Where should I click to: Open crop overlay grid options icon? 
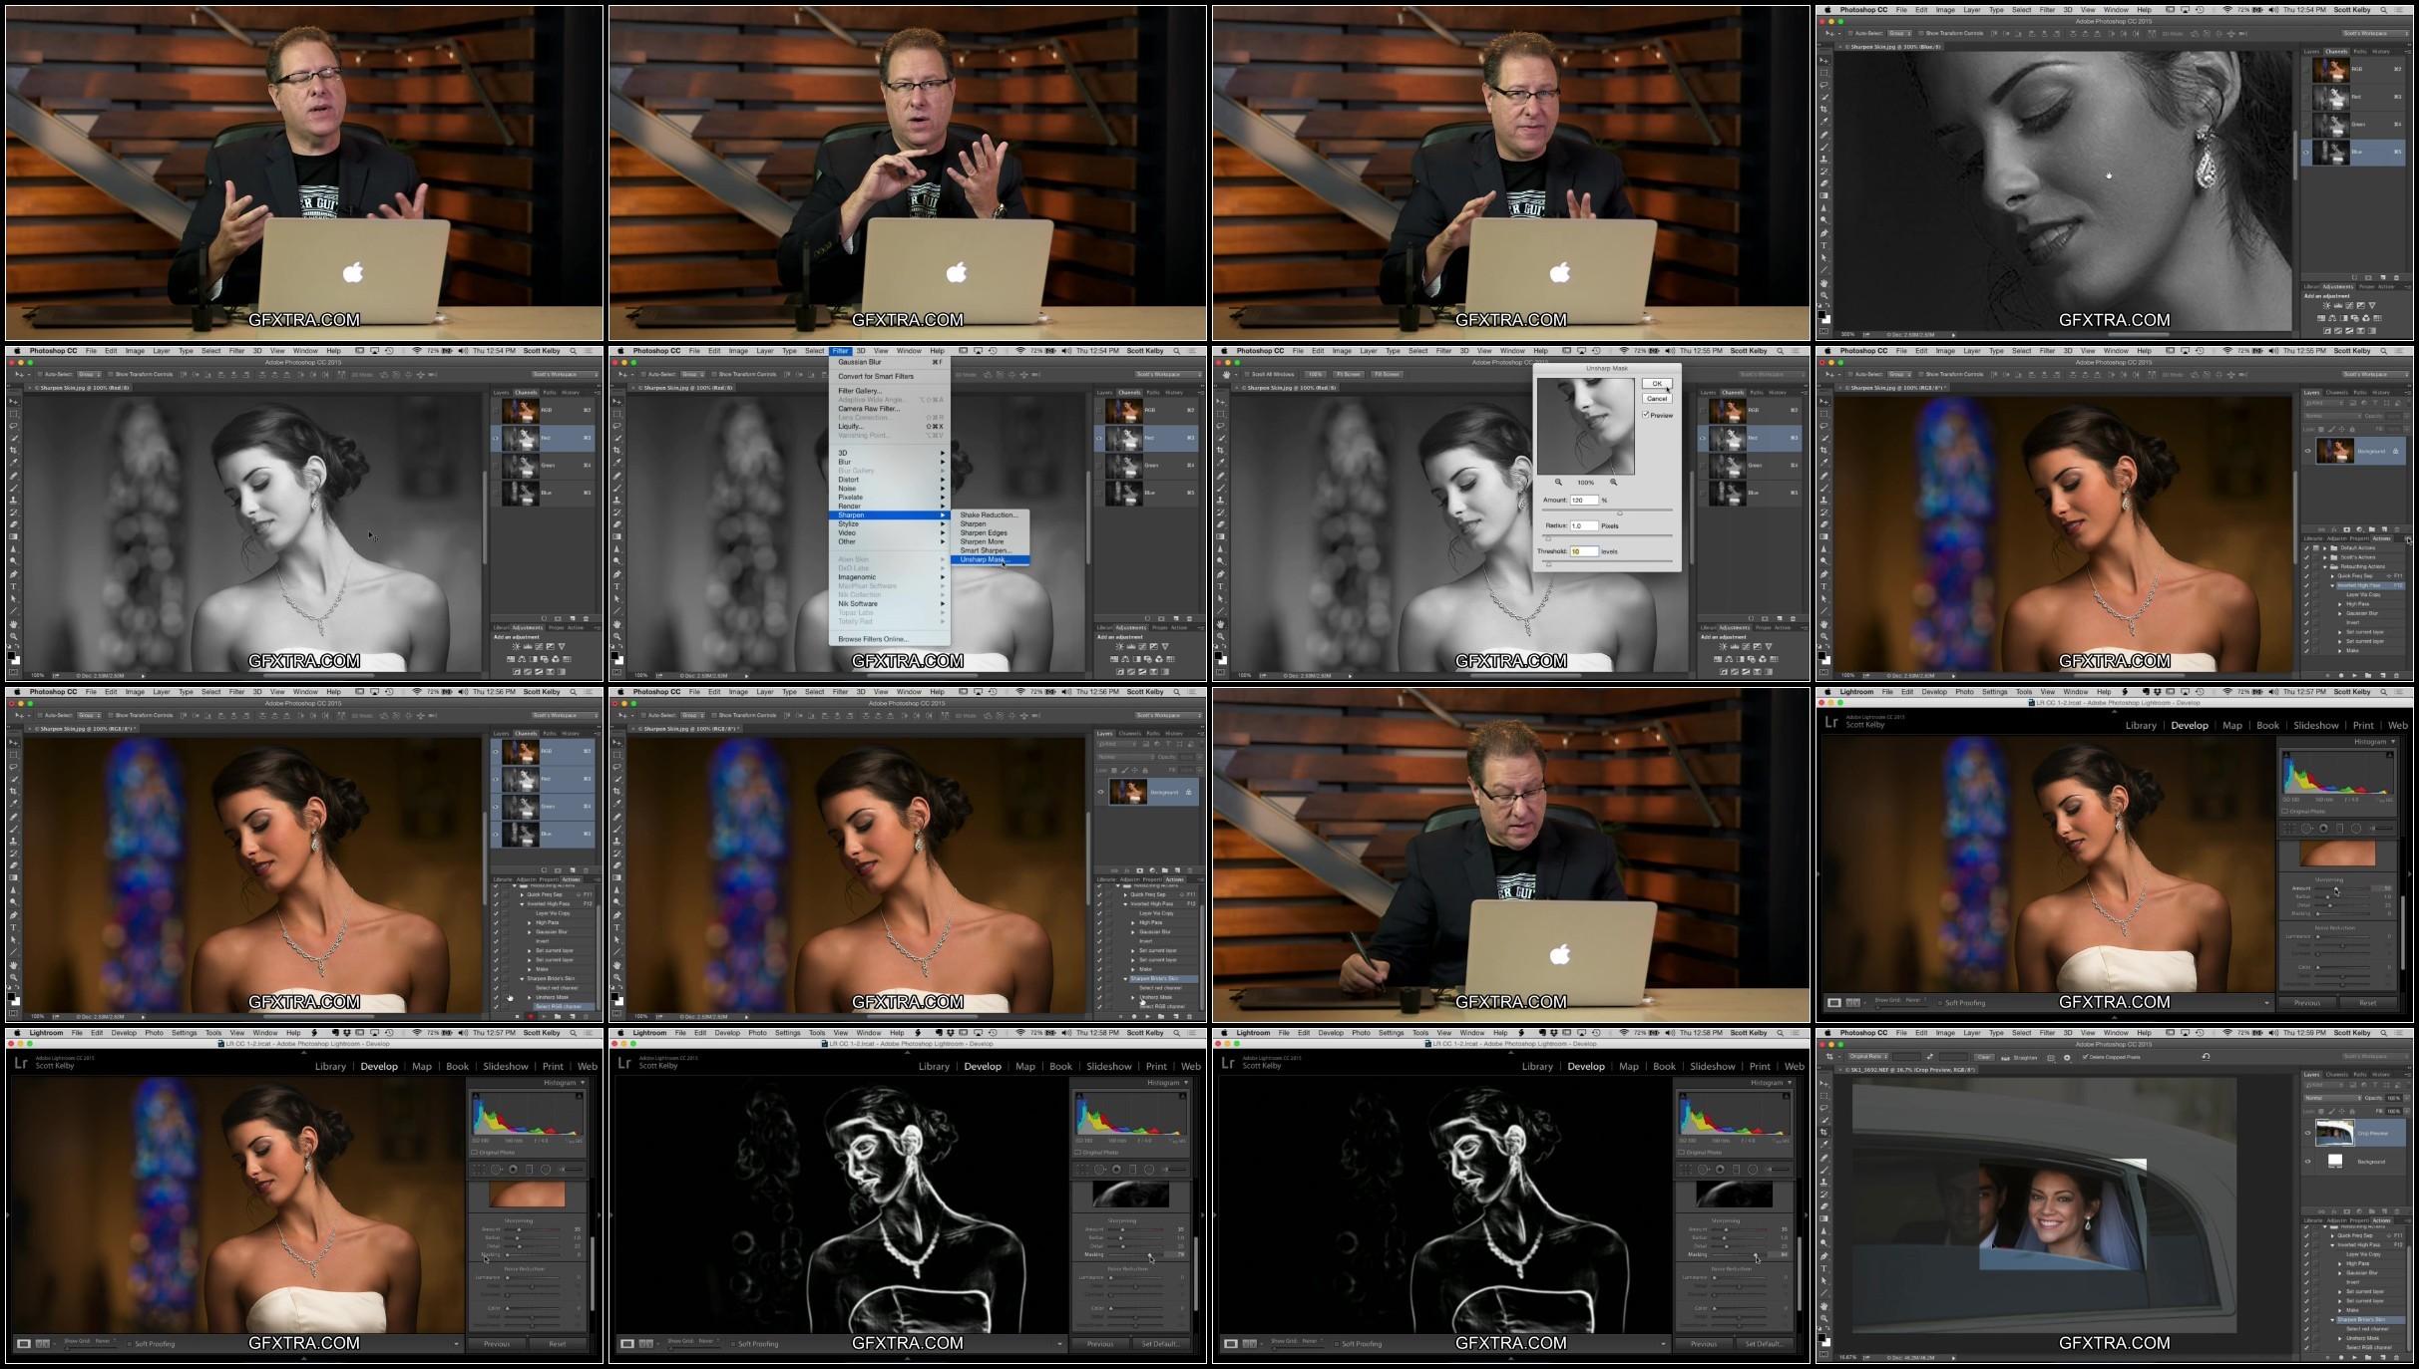2051,1058
